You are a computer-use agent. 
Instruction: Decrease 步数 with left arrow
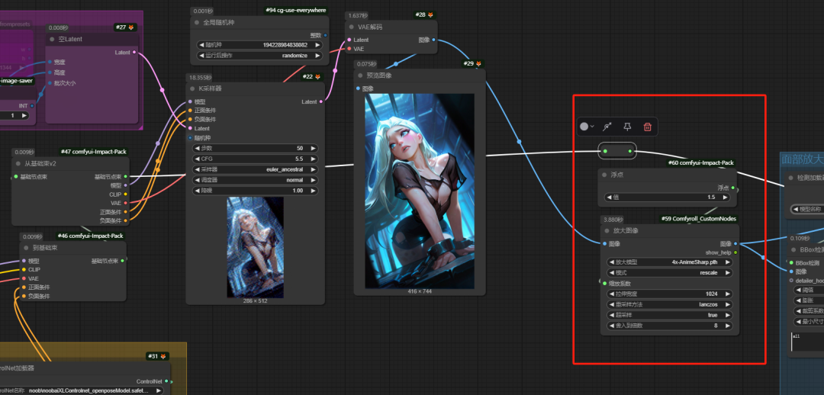coord(198,148)
